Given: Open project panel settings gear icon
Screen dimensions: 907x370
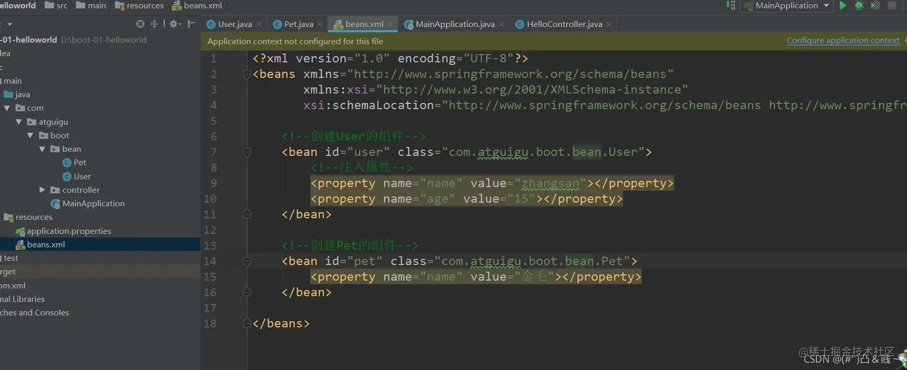Looking at the screenshot, I should (174, 24).
